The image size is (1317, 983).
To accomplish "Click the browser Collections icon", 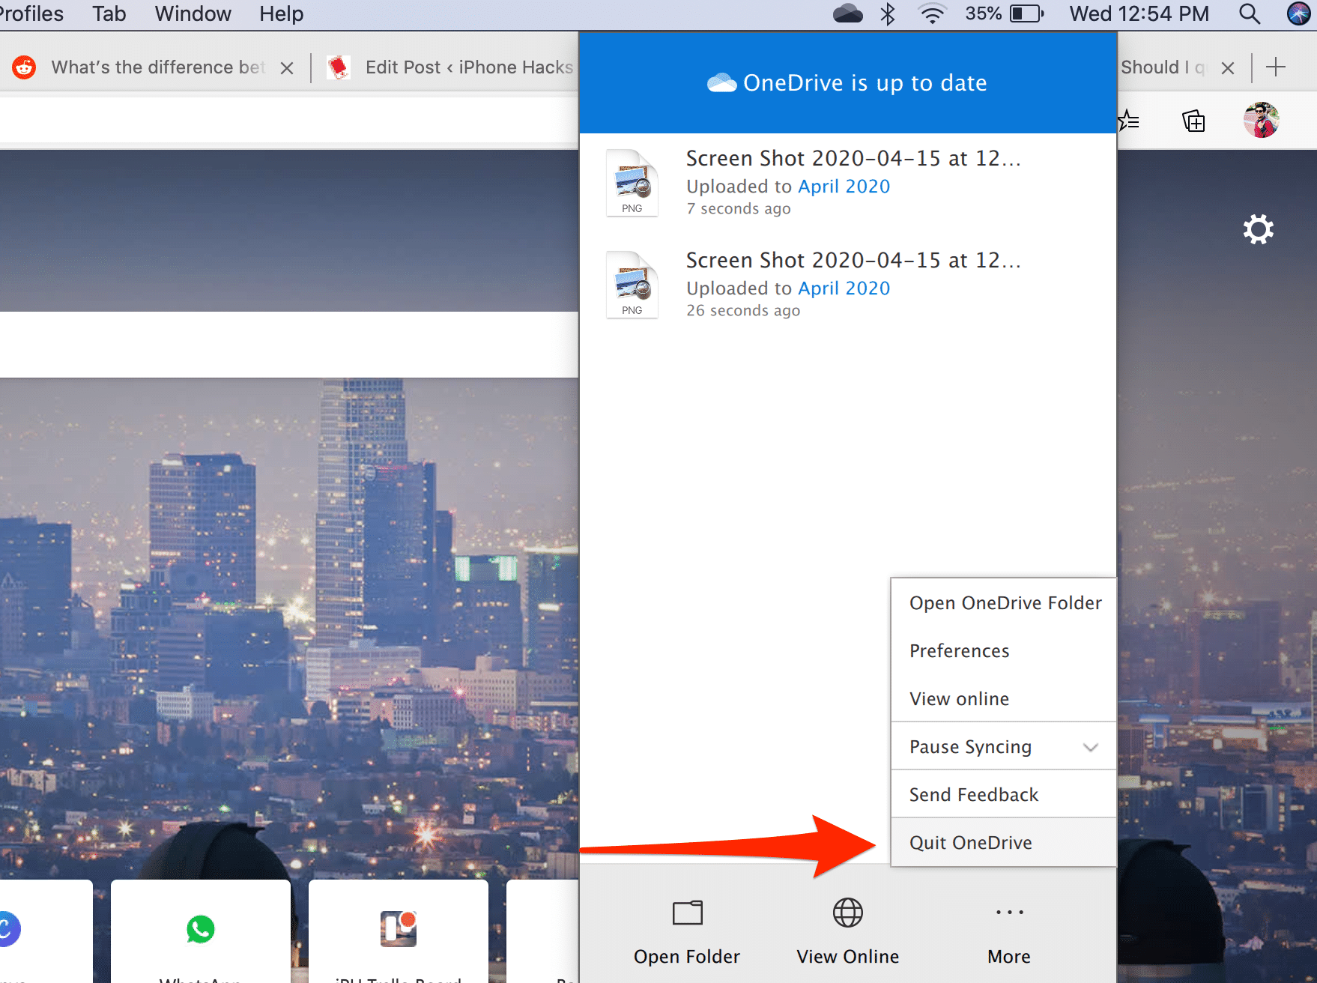I will [x=1193, y=121].
